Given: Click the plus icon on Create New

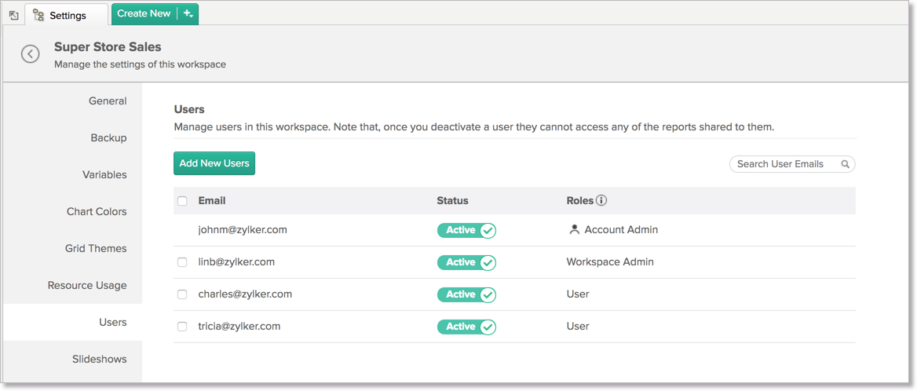Looking at the screenshot, I should coord(188,13).
